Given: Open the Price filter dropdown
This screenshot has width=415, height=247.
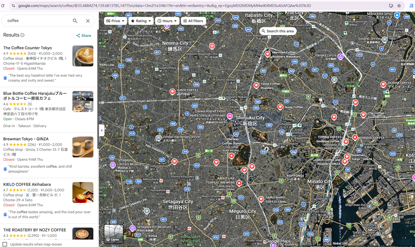Looking at the screenshot, I should click(x=115, y=21).
